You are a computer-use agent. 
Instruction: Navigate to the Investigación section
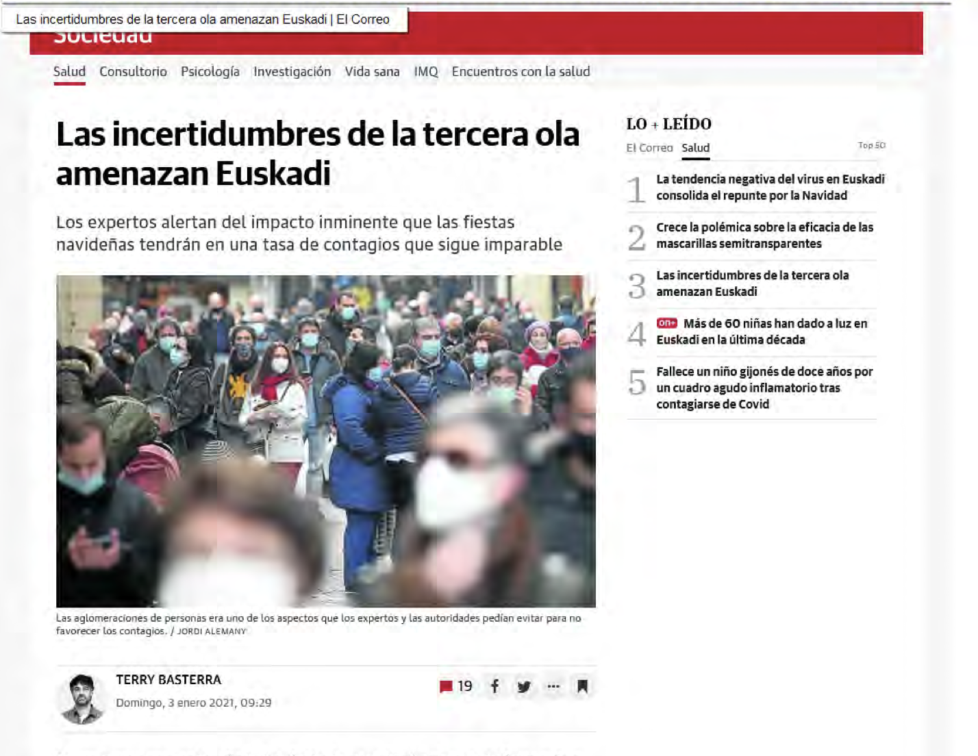click(292, 72)
